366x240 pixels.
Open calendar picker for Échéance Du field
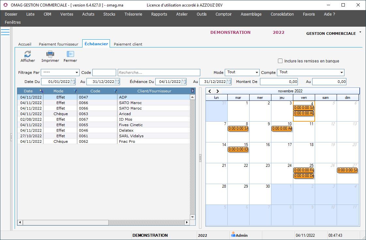point(184,82)
